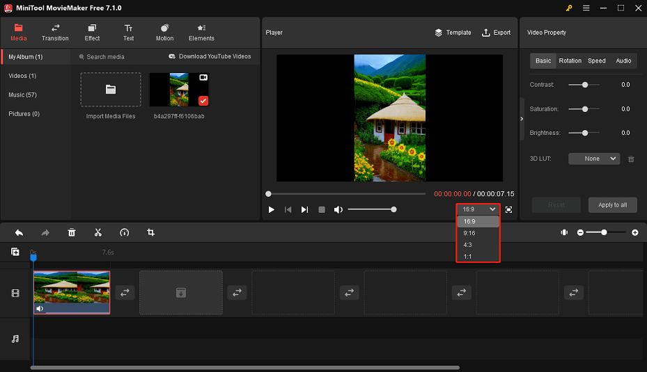Choose 1:1 aspect ratio option
Image resolution: width=647 pixels, height=372 pixels.
[x=478, y=257]
